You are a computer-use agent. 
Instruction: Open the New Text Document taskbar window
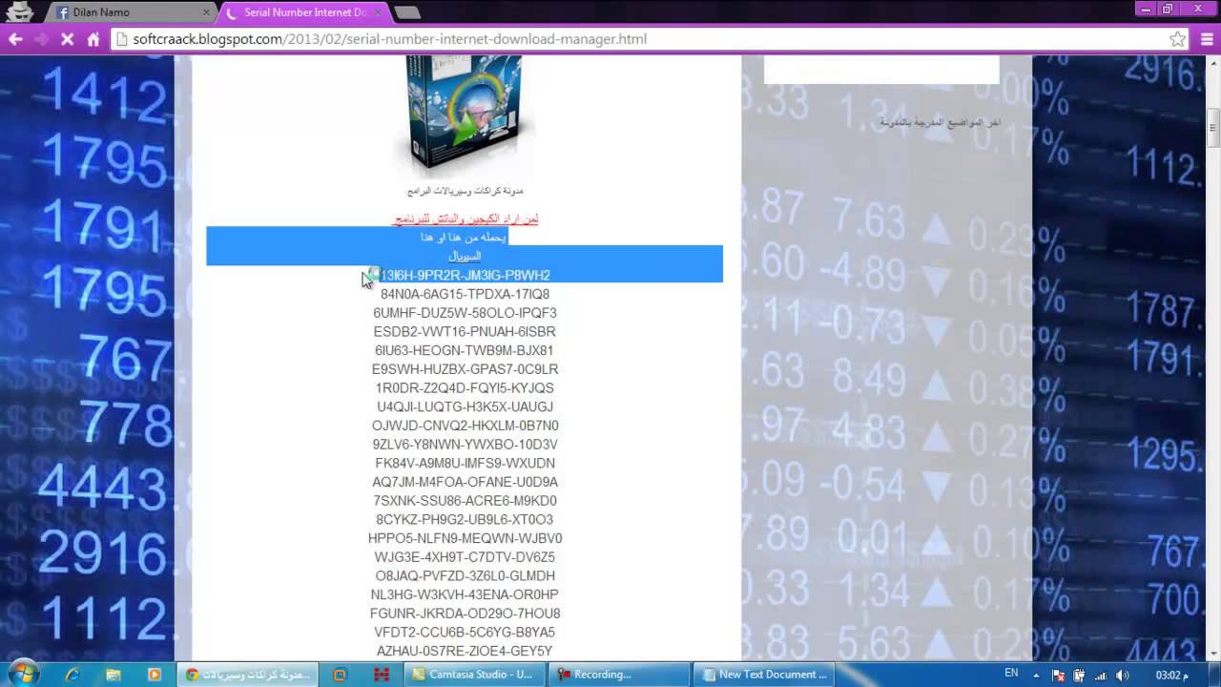(x=766, y=675)
